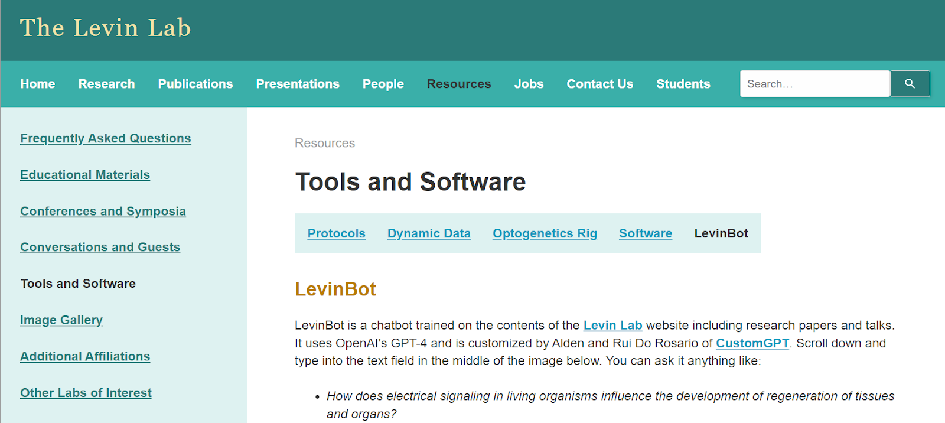Click The Levin Lab site title
945x423 pixels.
(106, 28)
